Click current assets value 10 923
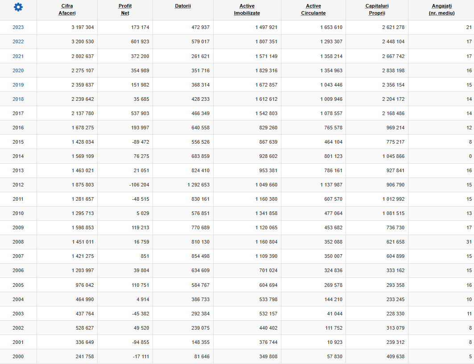The height and width of the screenshot is (364, 474). (x=334, y=342)
